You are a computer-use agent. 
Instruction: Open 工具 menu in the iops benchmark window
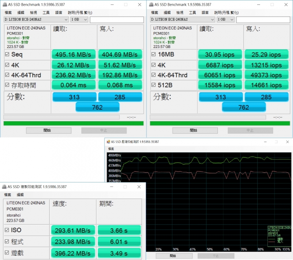pyautogui.click(x=192, y=13)
